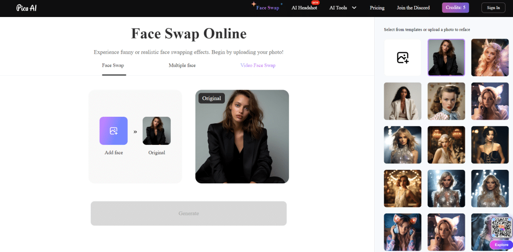Viewport: 513px width, 252px height.
Task: Click the upload photo icon in templates panel
Action: click(403, 58)
